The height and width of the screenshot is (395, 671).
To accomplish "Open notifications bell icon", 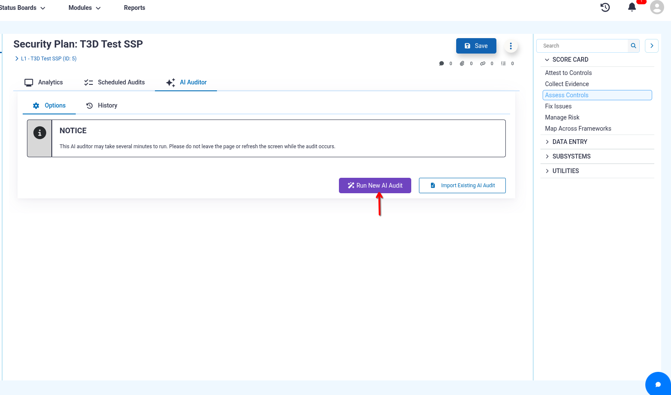I will pyautogui.click(x=632, y=7).
